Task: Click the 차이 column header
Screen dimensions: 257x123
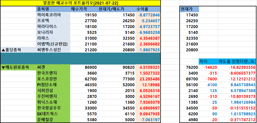Action: point(208,61)
